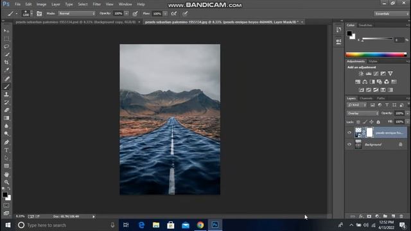The height and width of the screenshot is (231, 411).
Task: Select the Brush tool in toolbox
Action: pyautogui.click(x=6, y=87)
